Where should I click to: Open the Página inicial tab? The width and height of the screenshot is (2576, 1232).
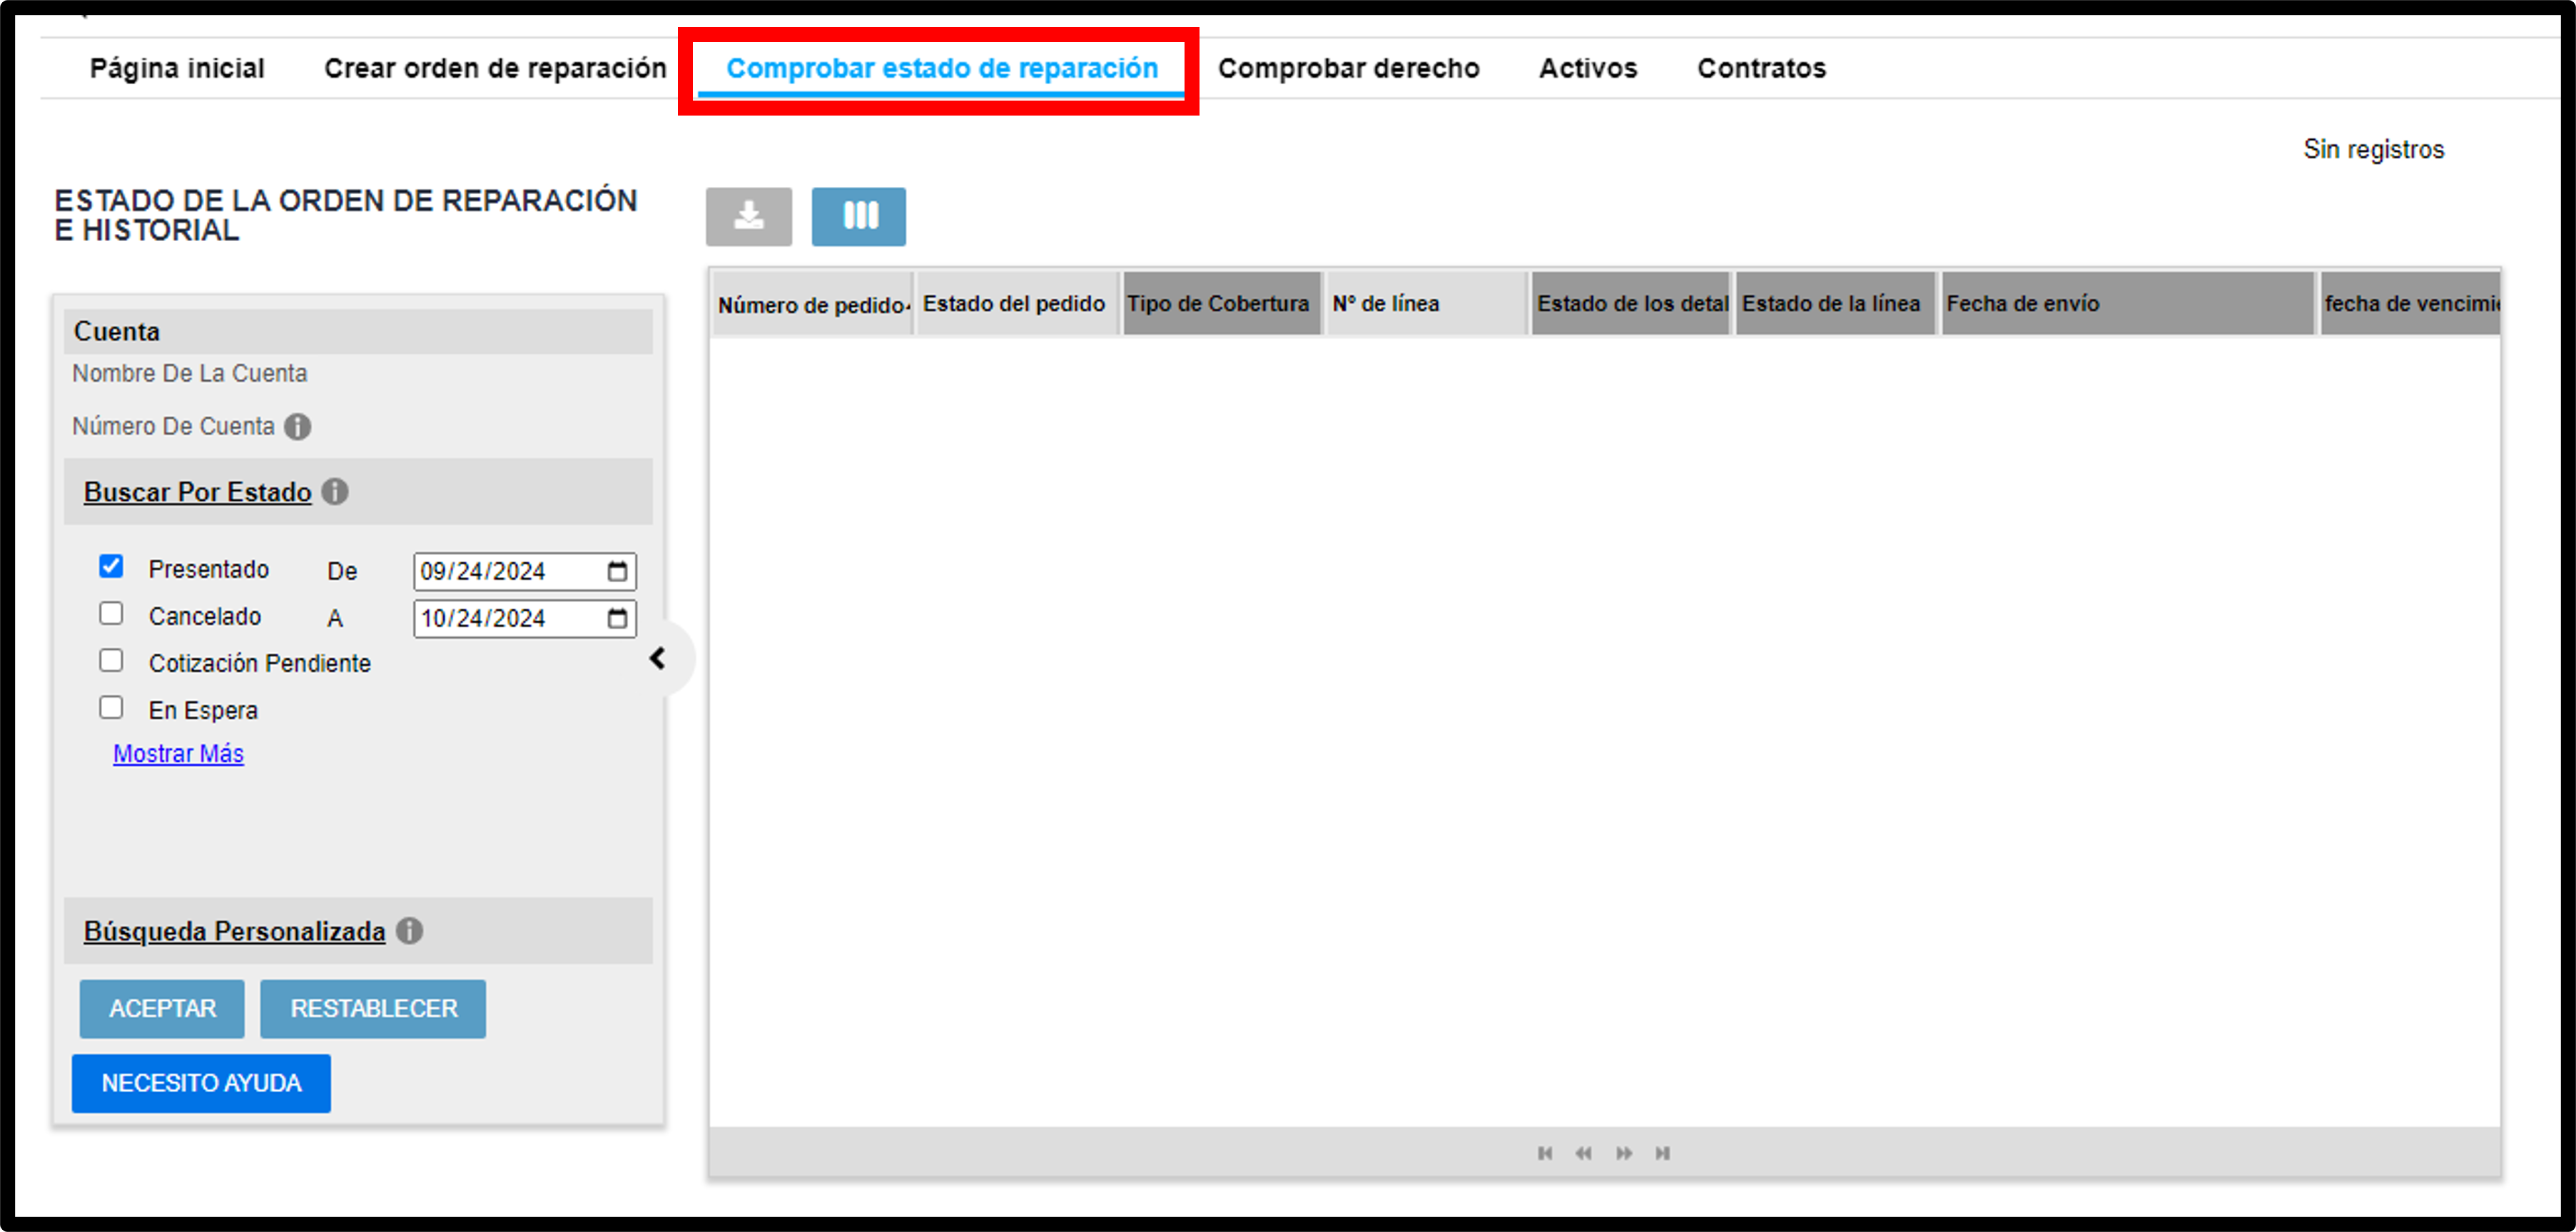(x=177, y=68)
